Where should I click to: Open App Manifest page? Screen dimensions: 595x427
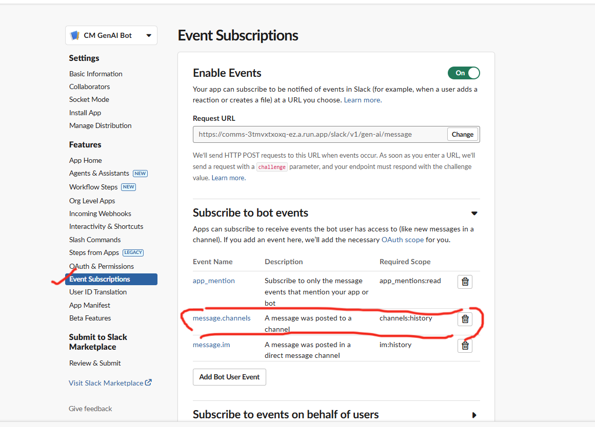pyautogui.click(x=90, y=305)
